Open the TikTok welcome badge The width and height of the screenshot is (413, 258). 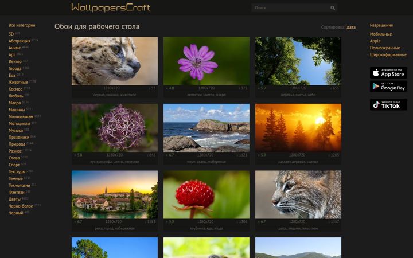(388, 104)
